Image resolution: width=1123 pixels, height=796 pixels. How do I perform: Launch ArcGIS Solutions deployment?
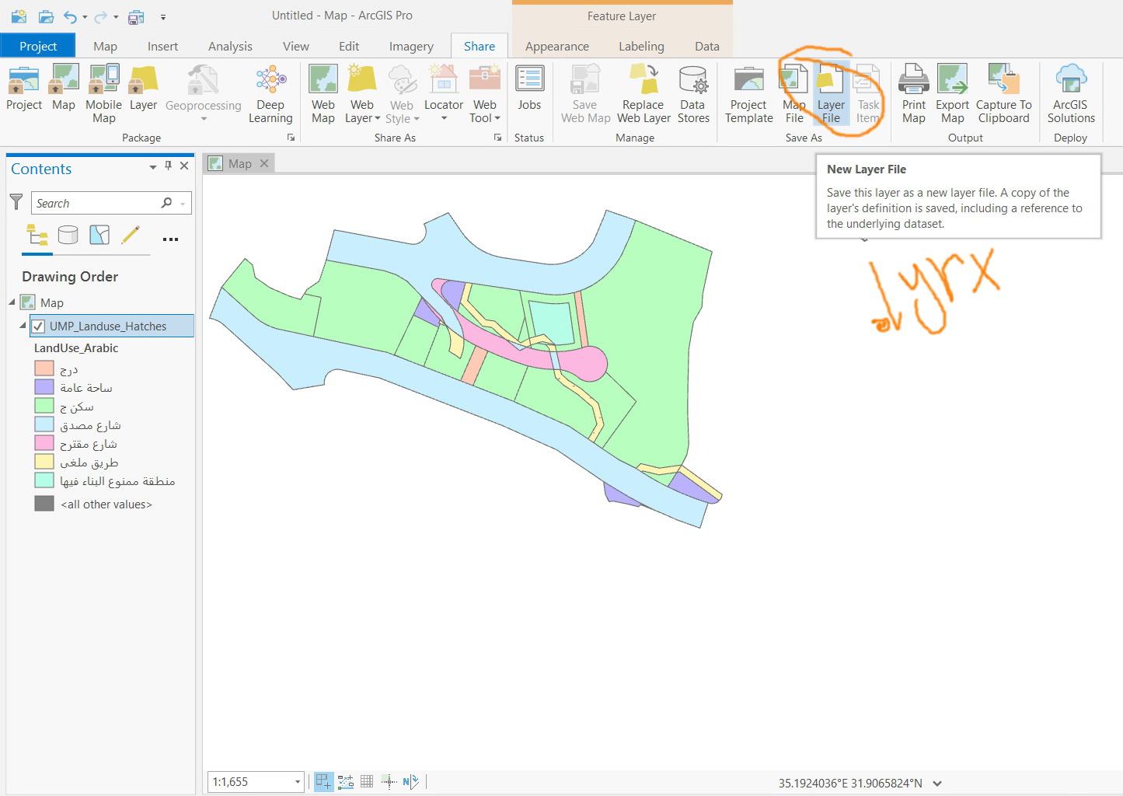(1070, 93)
